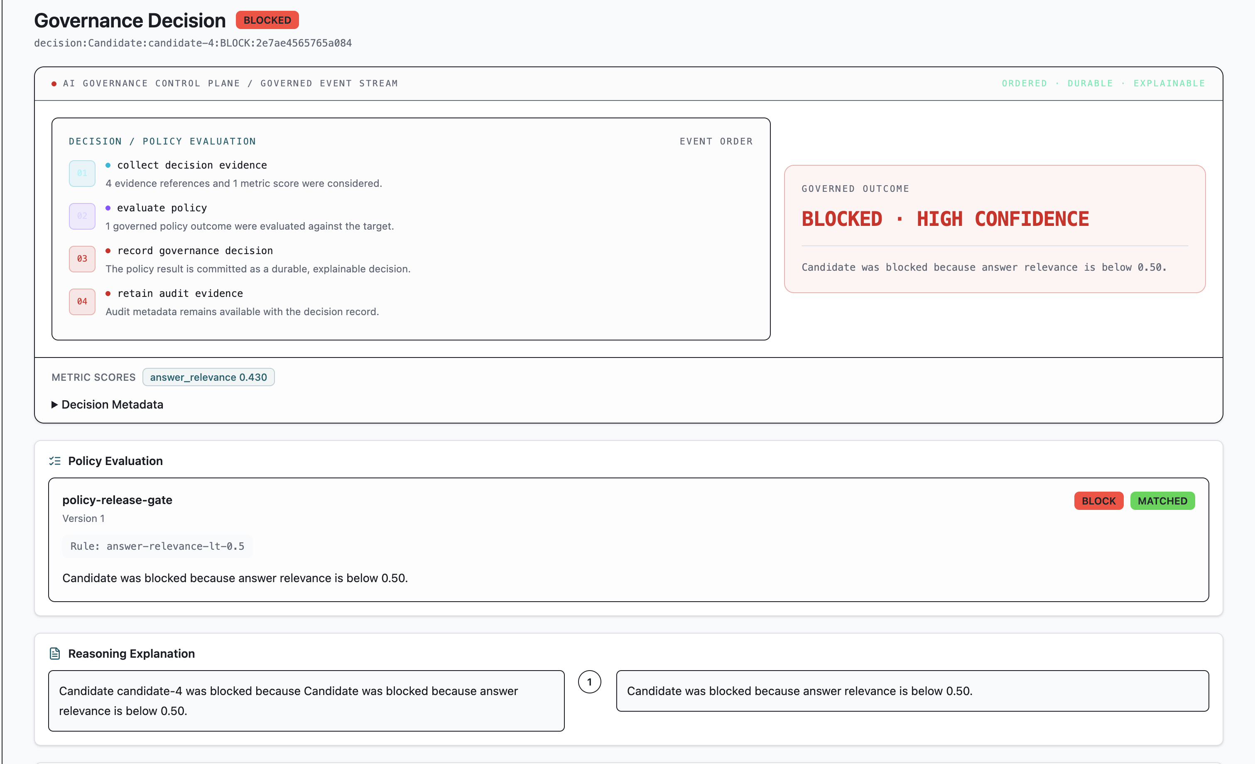
Task: Click the 'record governance decision' event title
Action: click(195, 251)
